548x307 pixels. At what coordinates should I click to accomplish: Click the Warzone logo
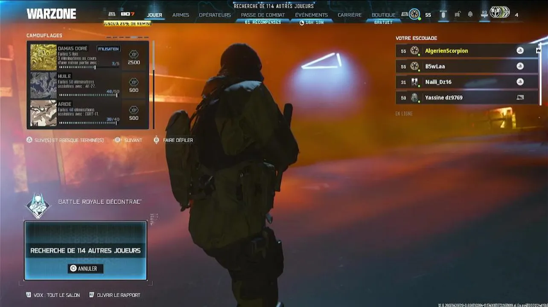point(51,14)
